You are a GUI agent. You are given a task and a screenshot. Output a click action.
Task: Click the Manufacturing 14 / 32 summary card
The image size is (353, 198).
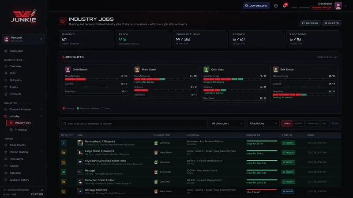[199, 39]
